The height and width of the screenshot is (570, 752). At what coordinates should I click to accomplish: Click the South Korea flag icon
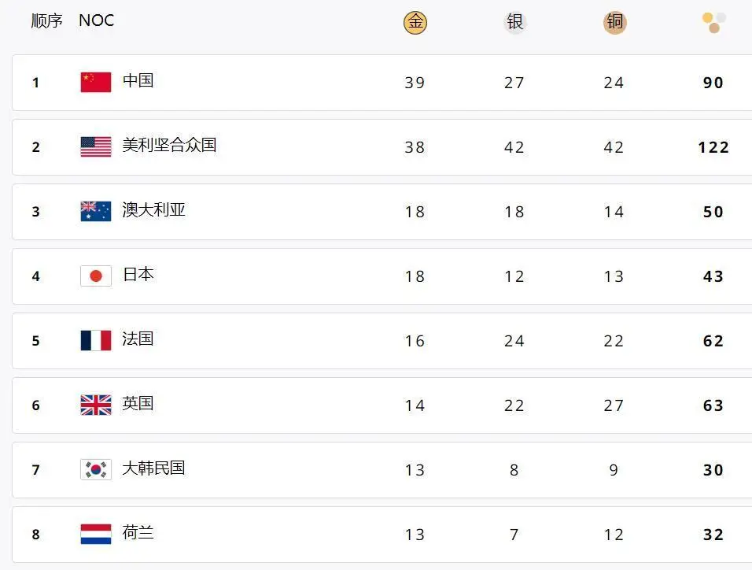point(96,470)
